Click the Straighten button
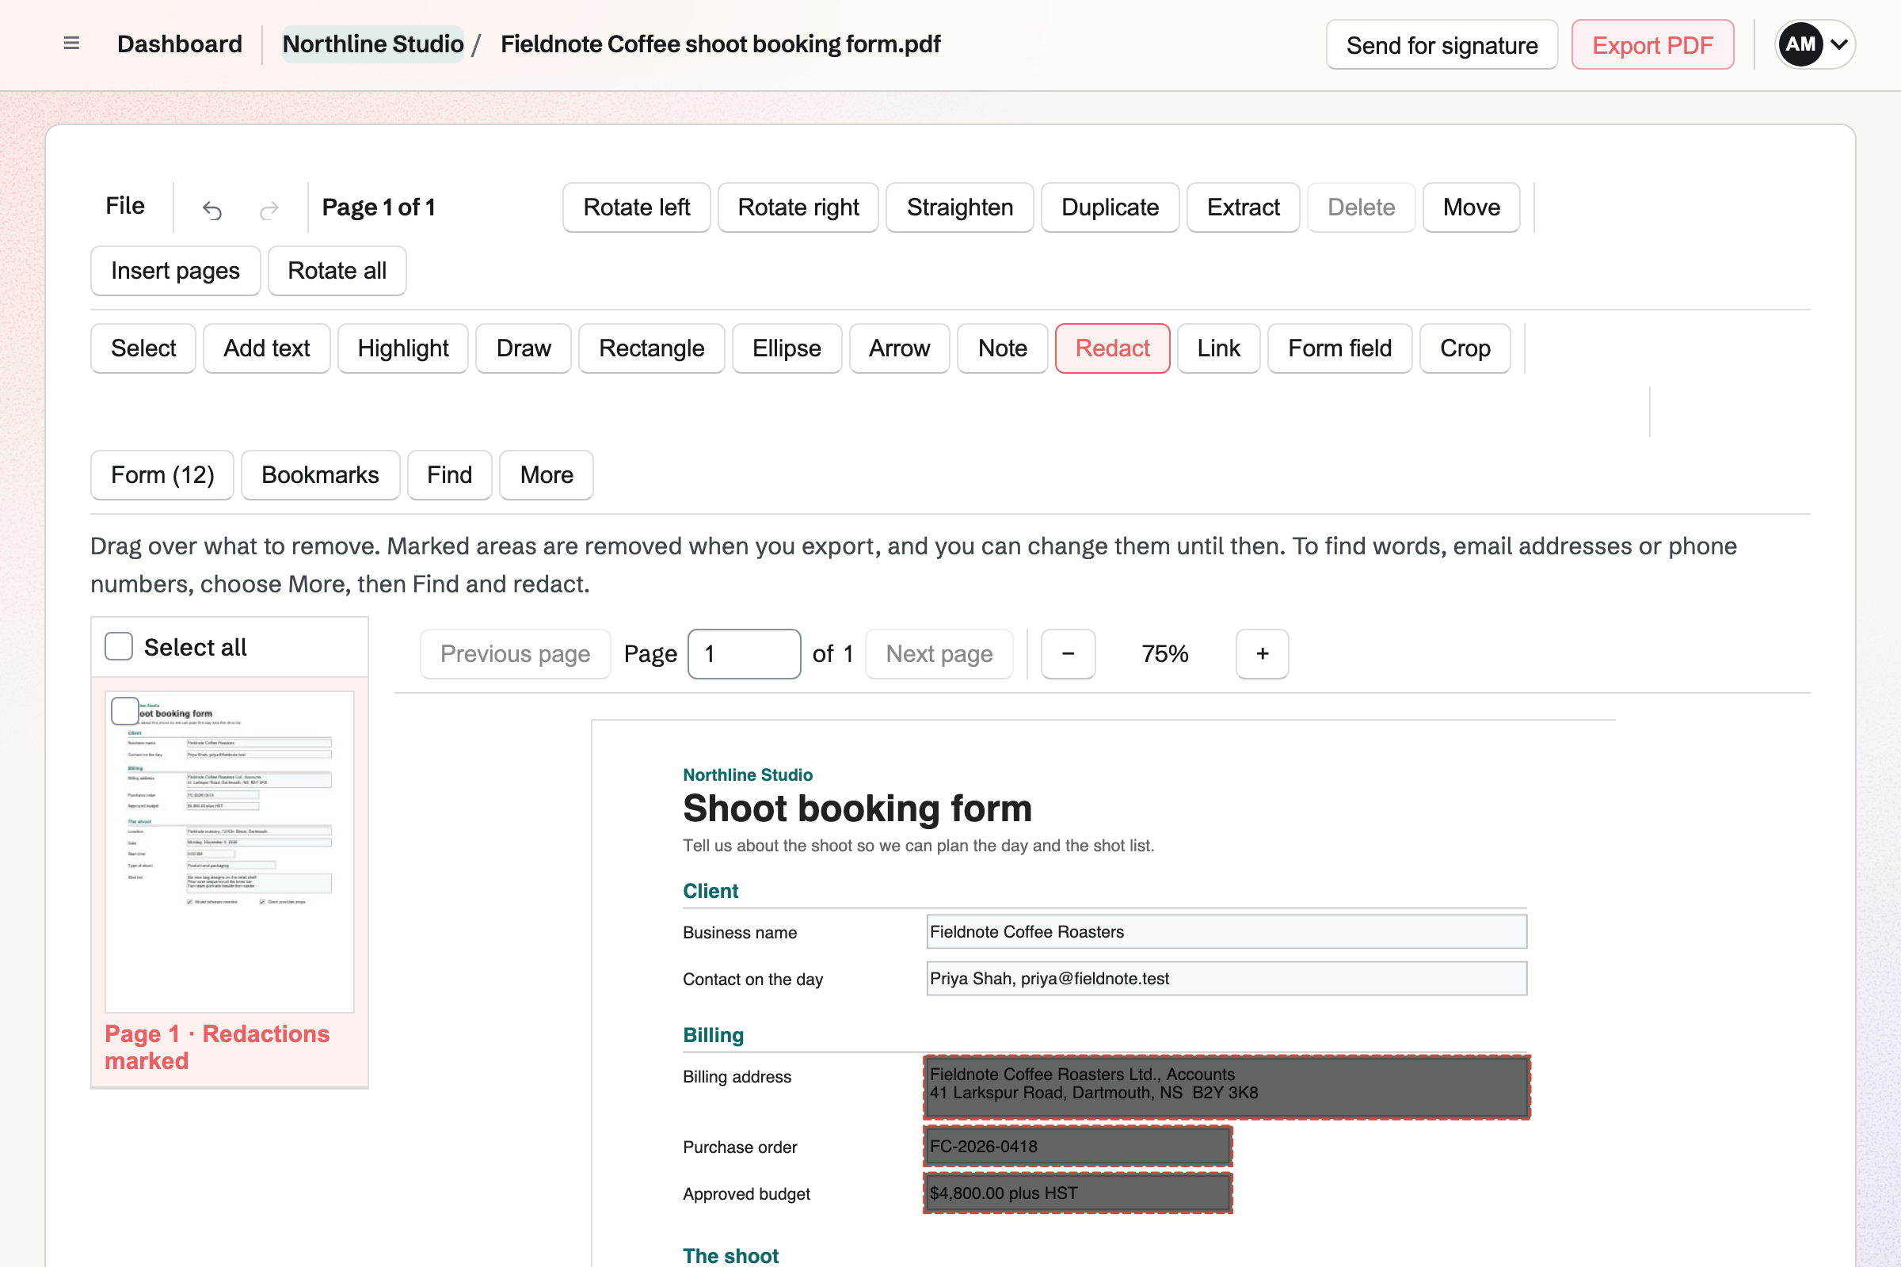Viewport: 1901px width, 1267px height. pyautogui.click(x=959, y=207)
